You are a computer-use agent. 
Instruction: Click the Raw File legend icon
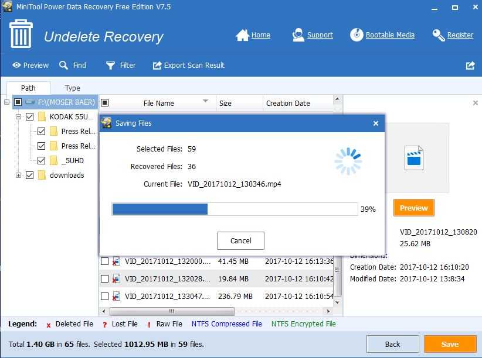(x=149, y=325)
